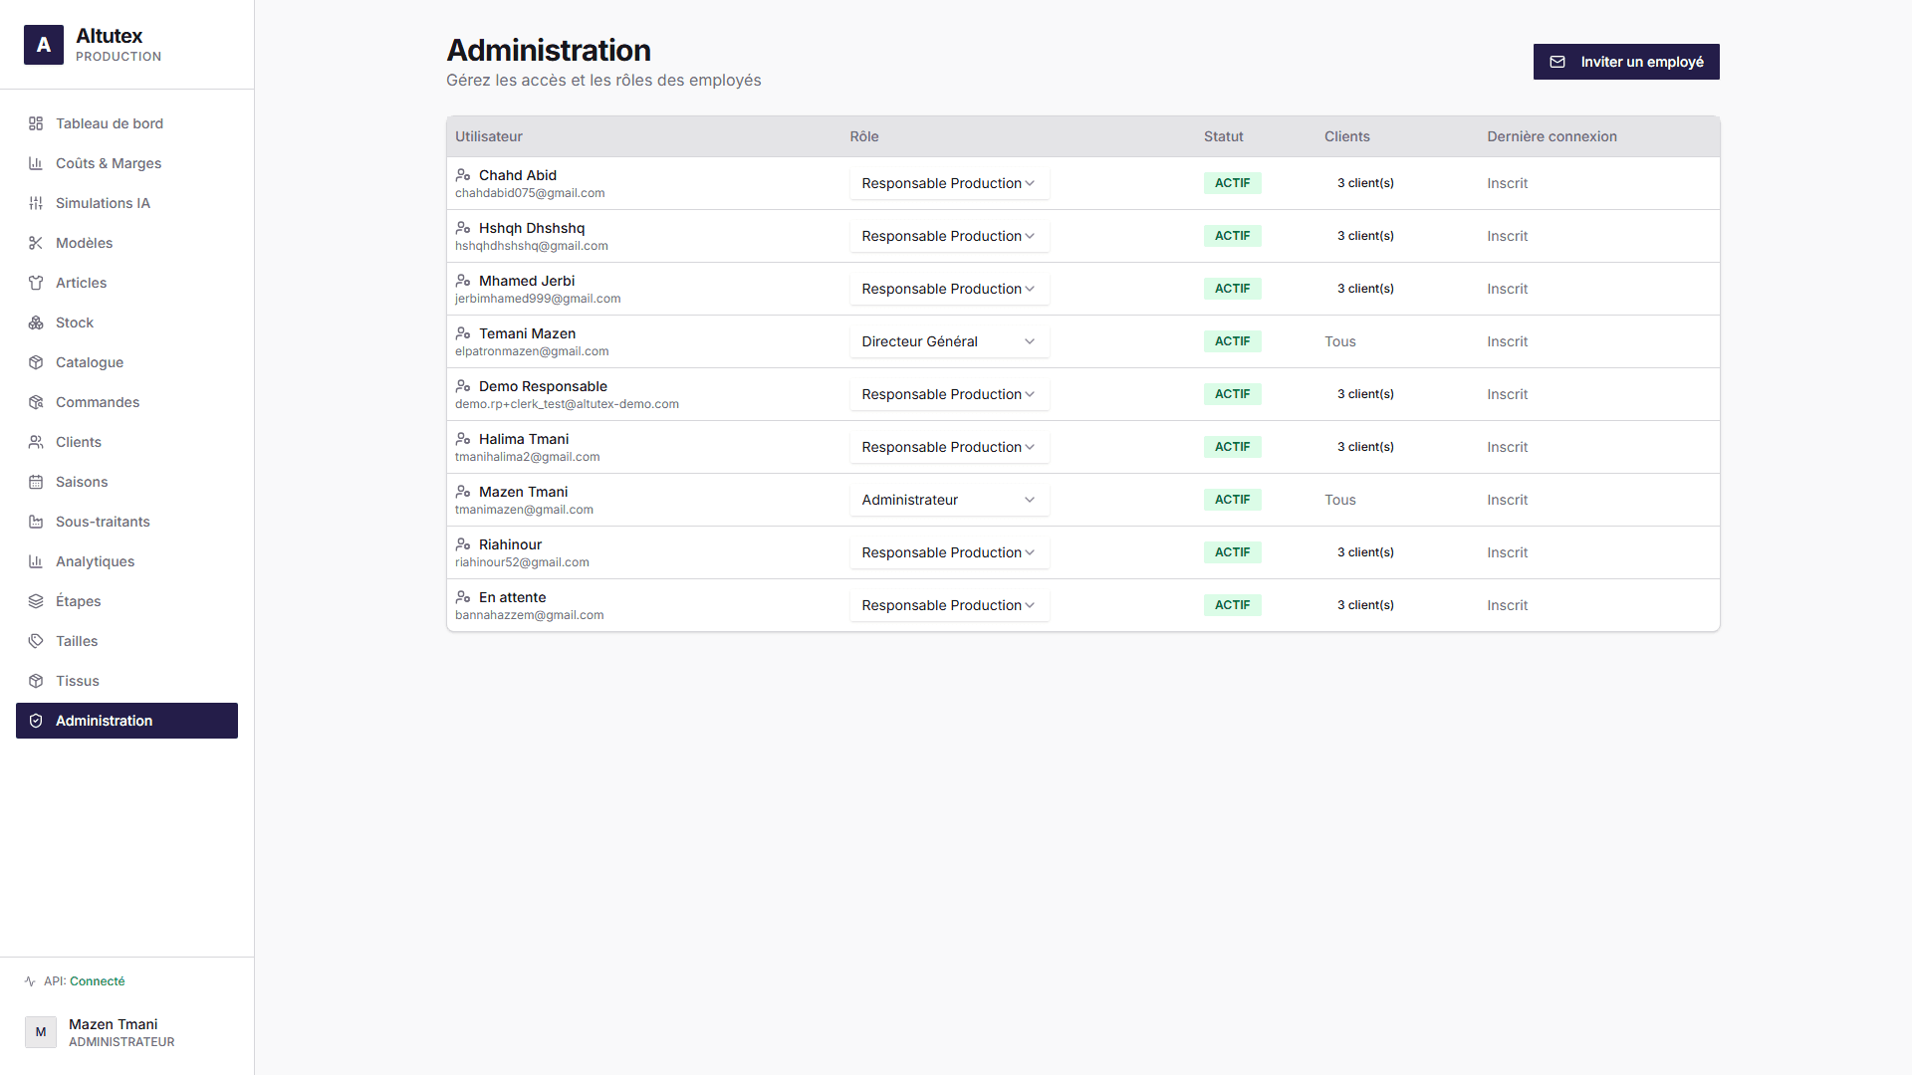This screenshot has width=1912, height=1075.
Task: Click the Tableau de bord grid icon
Action: tap(36, 123)
